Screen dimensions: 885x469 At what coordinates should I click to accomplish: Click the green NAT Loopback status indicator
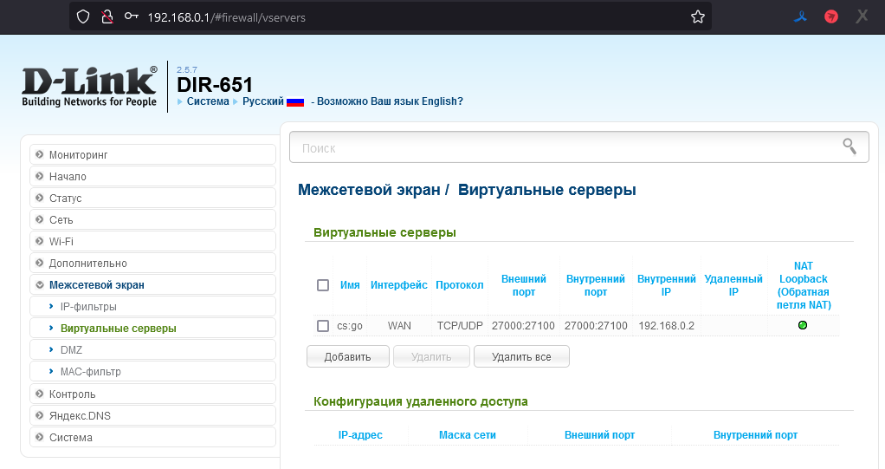[803, 325]
